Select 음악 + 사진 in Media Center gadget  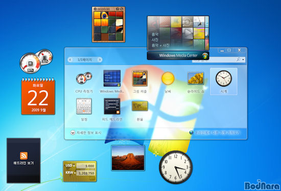(x=160, y=46)
